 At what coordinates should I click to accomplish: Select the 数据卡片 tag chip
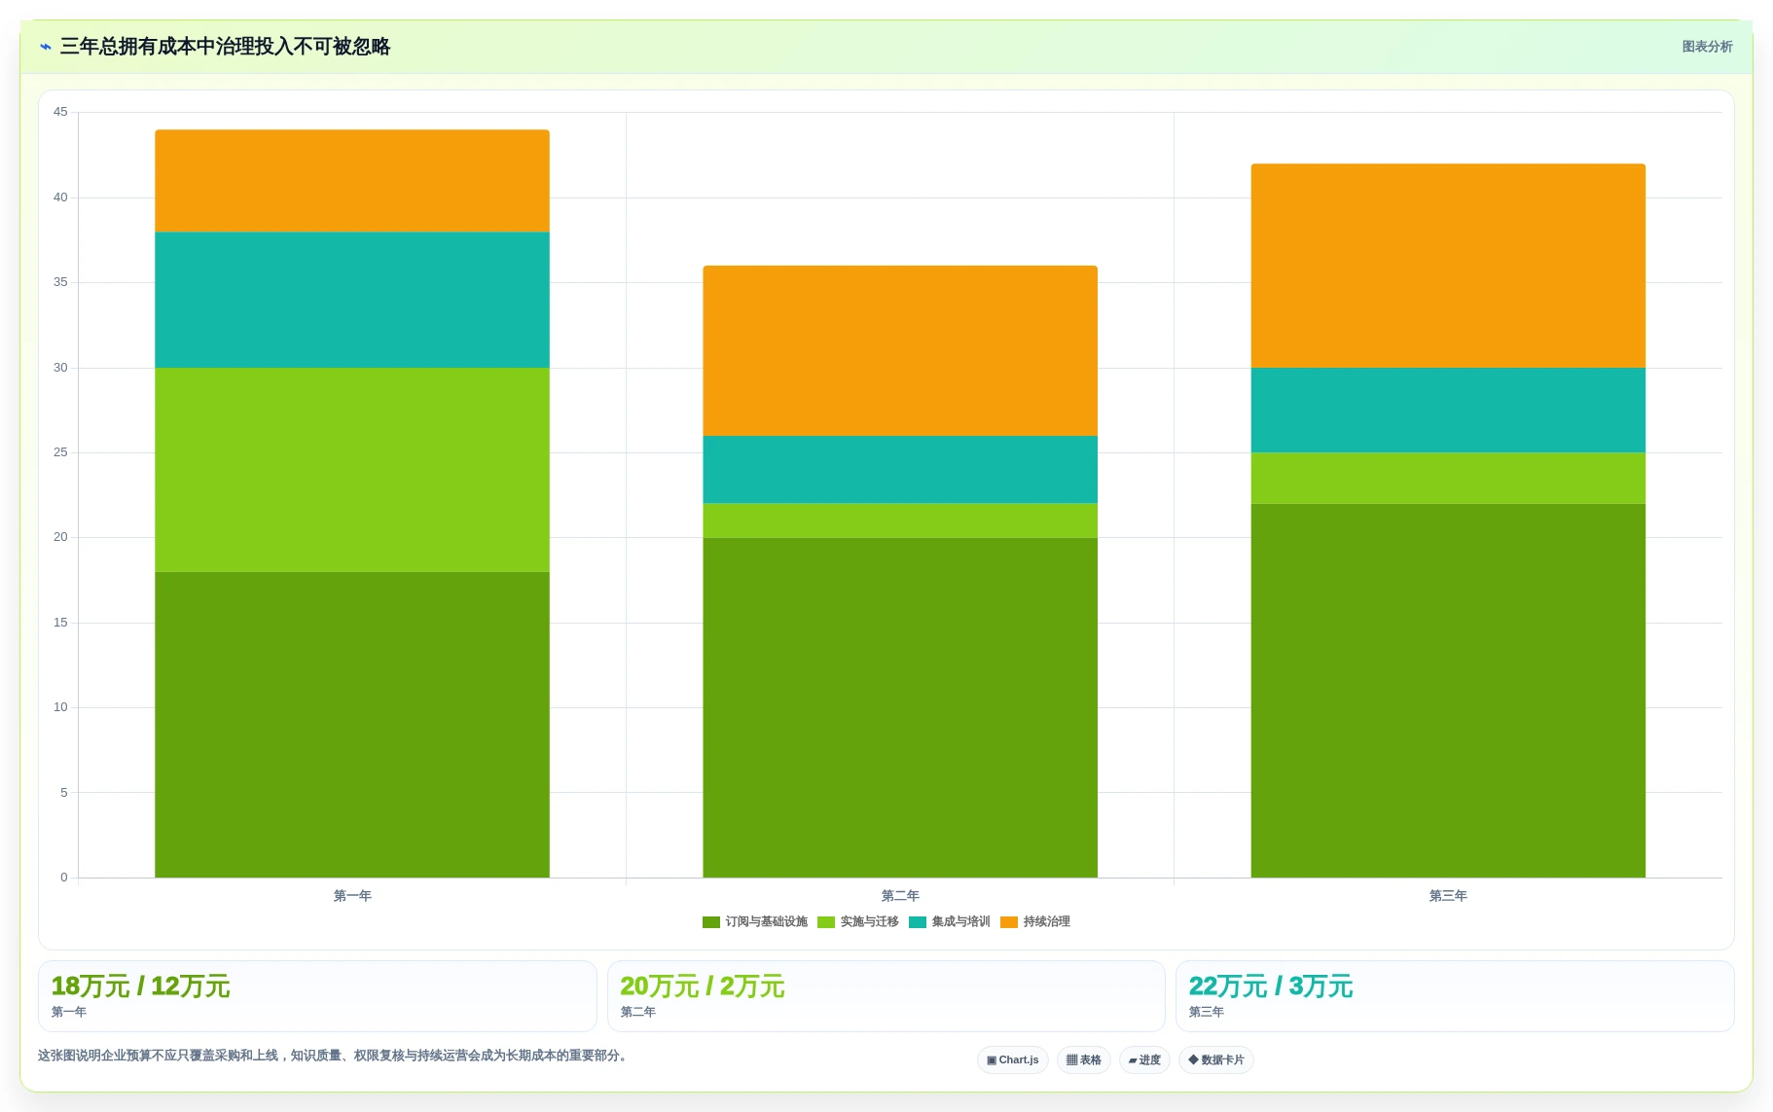1215,1059
